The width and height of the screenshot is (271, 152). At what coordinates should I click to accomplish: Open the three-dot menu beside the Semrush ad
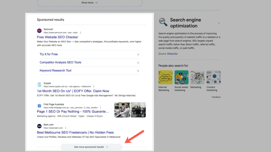tap(80, 32)
